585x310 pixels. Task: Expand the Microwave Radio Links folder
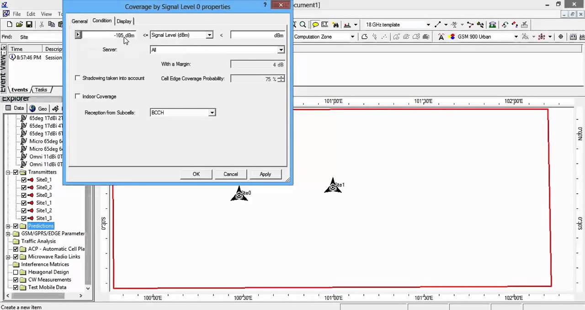[8, 257]
